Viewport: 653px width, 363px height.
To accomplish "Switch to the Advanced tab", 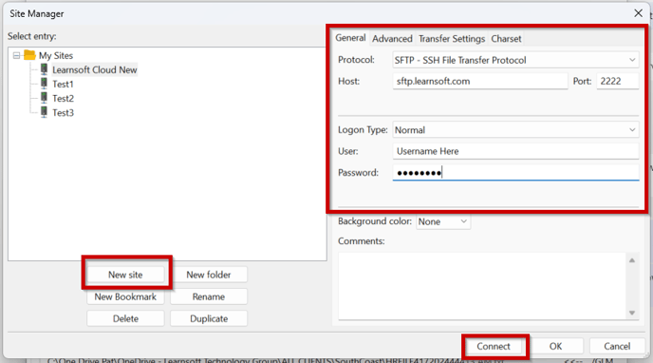I will [x=392, y=39].
